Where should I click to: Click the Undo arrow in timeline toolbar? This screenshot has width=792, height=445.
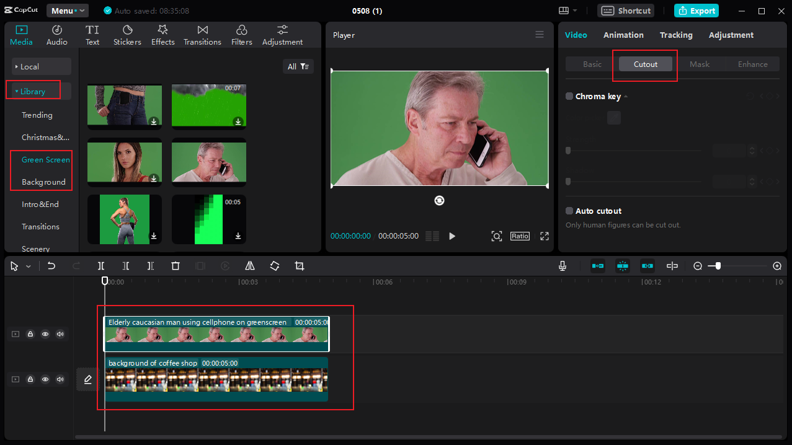[x=51, y=266]
